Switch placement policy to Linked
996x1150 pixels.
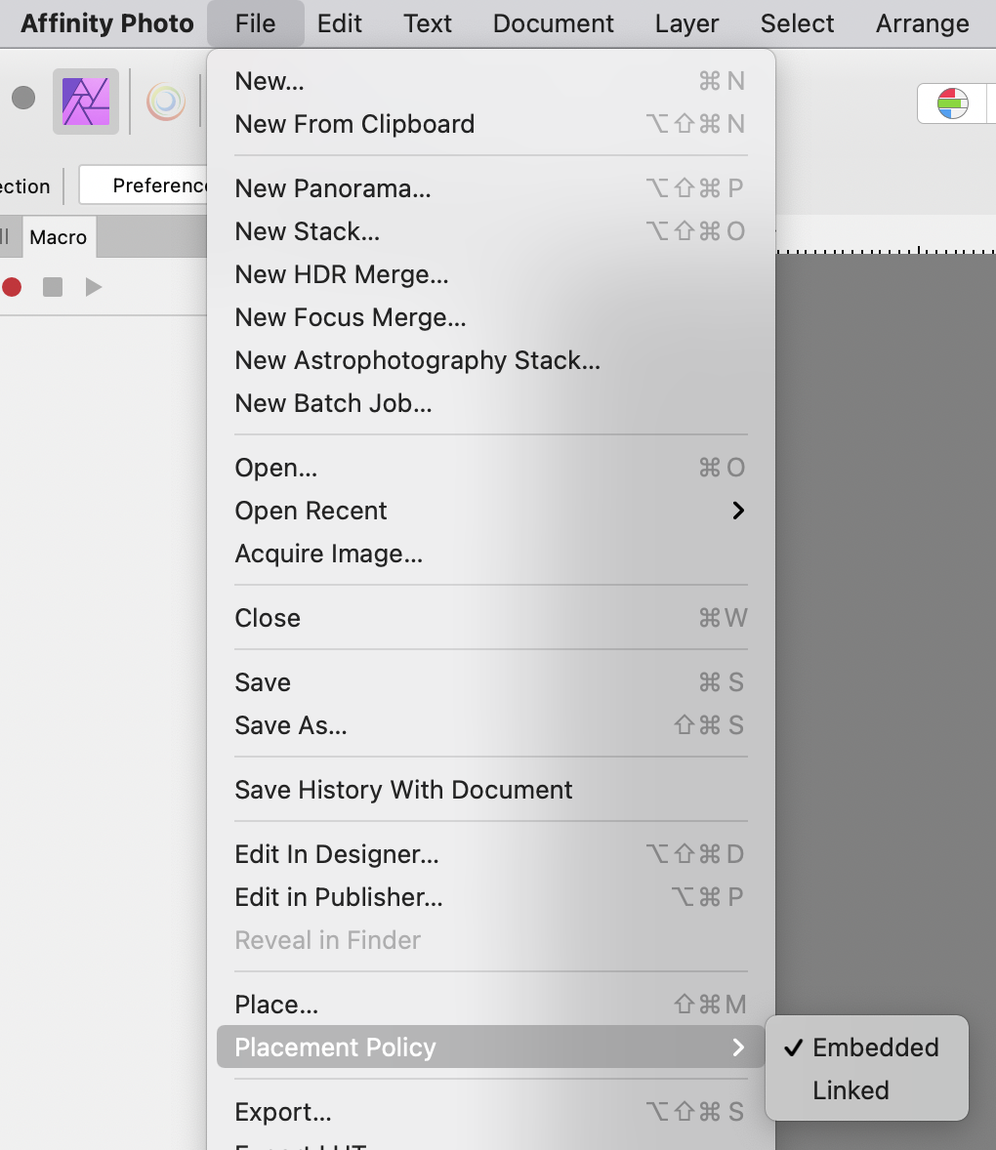[850, 1090]
